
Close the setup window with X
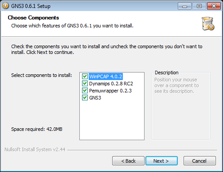pyautogui.click(x=214, y=6)
